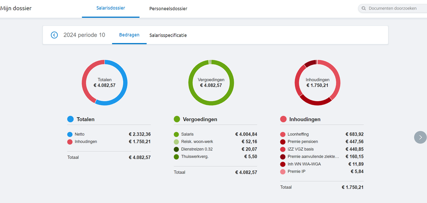The width and height of the screenshot is (427, 203).
Task: Click the Salaris amount € 4.004,84
Action: (x=246, y=134)
